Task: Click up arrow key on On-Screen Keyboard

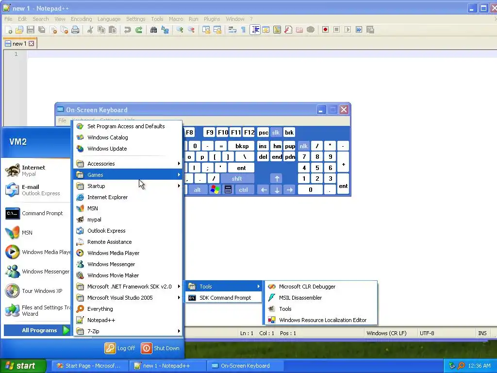Action: click(277, 179)
